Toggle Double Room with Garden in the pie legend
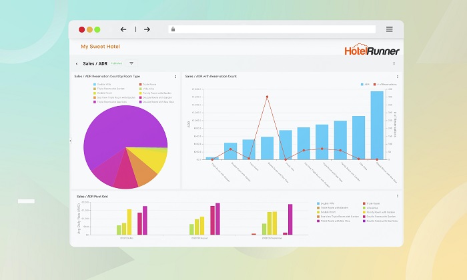 155,97
